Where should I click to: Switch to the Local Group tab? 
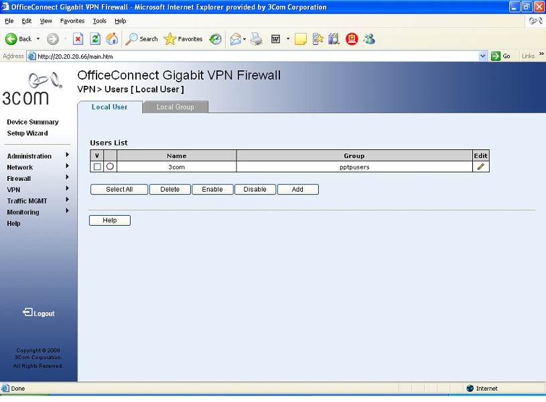pyautogui.click(x=175, y=106)
